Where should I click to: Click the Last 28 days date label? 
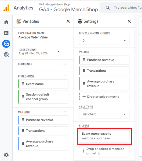click(28, 50)
